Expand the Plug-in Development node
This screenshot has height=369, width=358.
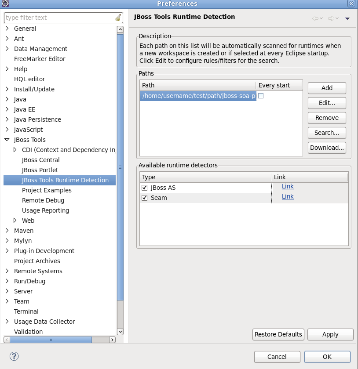(7, 251)
